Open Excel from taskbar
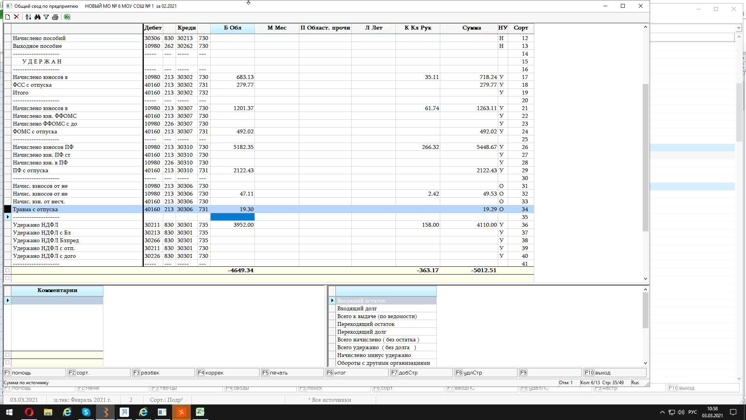The width and height of the screenshot is (746, 420). coord(200,412)
